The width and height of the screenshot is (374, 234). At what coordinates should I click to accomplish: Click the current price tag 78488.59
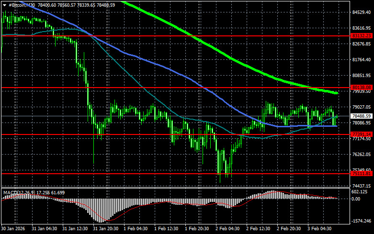(x=362, y=116)
